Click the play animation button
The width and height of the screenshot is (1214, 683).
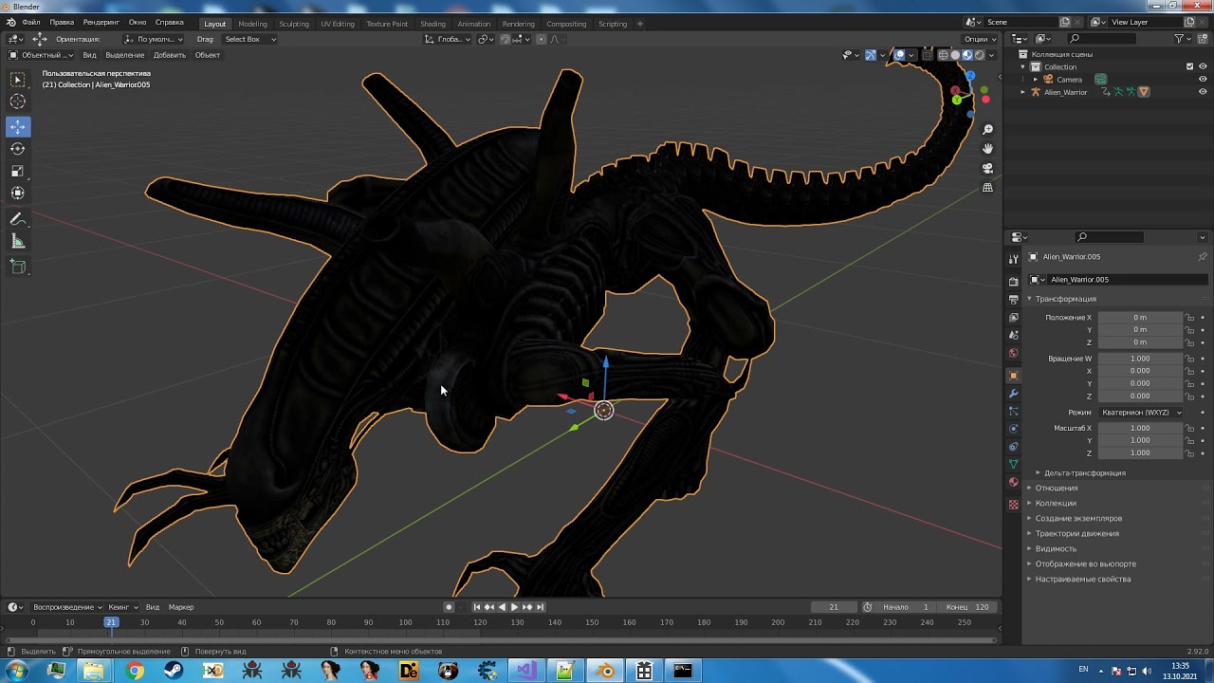click(x=514, y=607)
